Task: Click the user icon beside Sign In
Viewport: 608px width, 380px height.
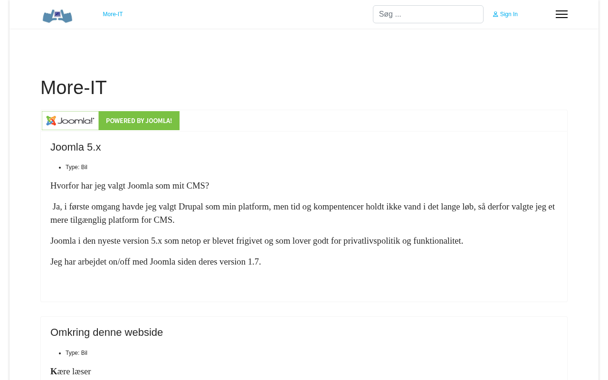Action: 495,14
